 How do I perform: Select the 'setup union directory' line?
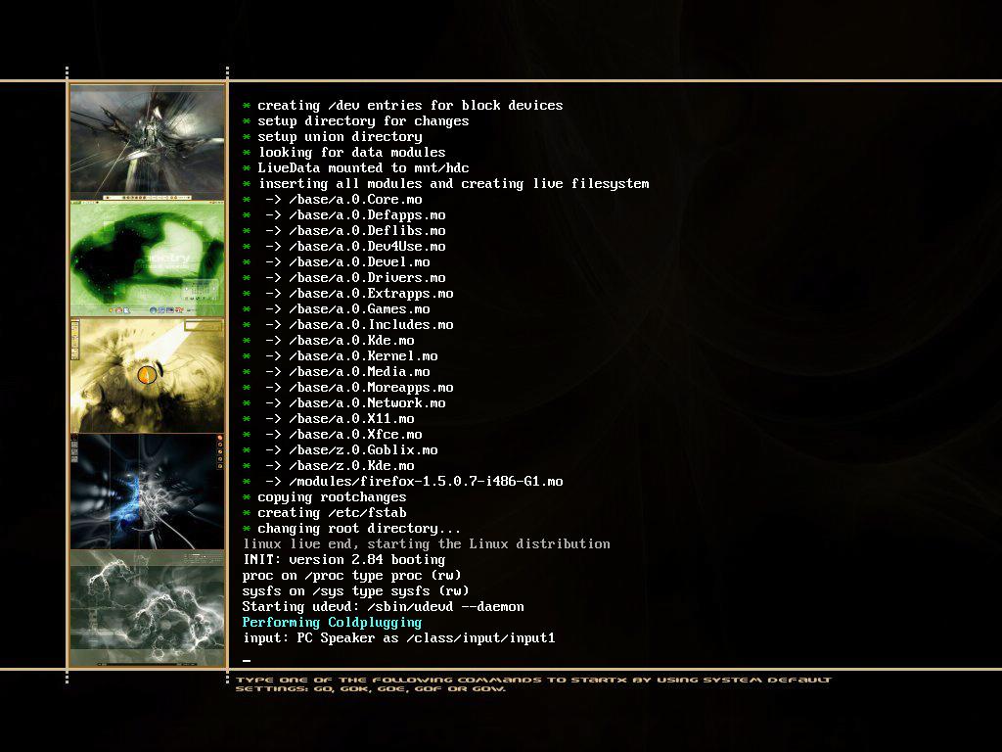point(333,137)
